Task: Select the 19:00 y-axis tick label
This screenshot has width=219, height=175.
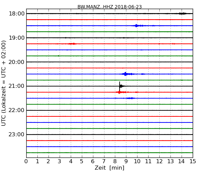Action: (16, 38)
